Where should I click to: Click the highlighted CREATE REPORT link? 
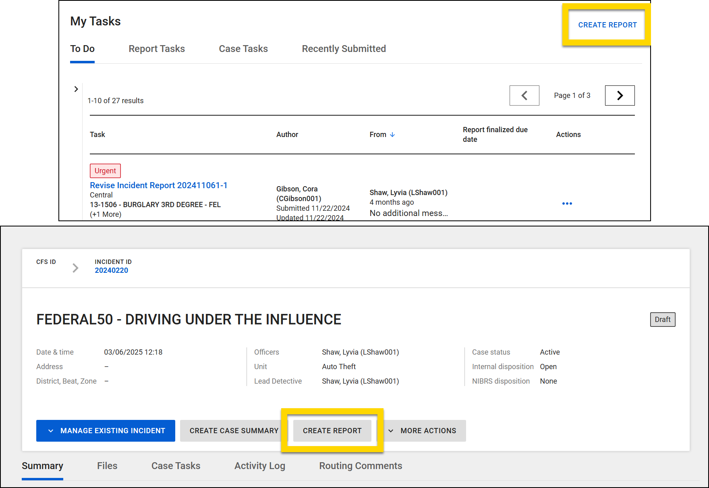[x=607, y=25]
